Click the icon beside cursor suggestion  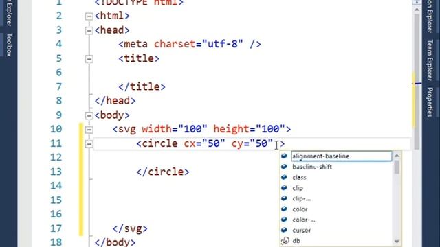point(284,230)
